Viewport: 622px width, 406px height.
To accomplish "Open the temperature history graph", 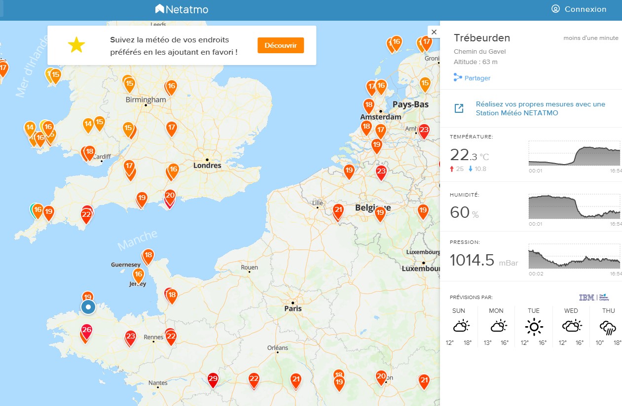I will pos(574,153).
